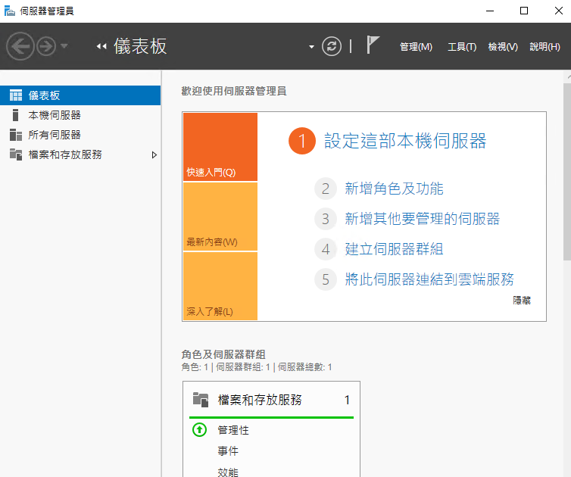The width and height of the screenshot is (571, 477).
Task: Open the 工具(T) menu
Action: pyautogui.click(x=462, y=47)
